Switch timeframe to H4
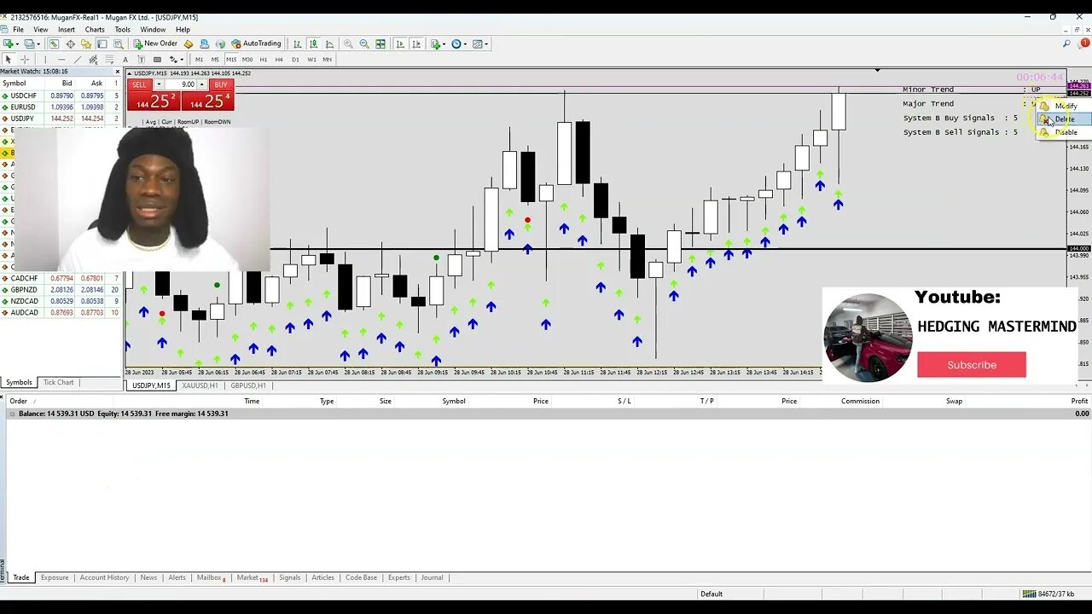1092x614 pixels. click(279, 60)
